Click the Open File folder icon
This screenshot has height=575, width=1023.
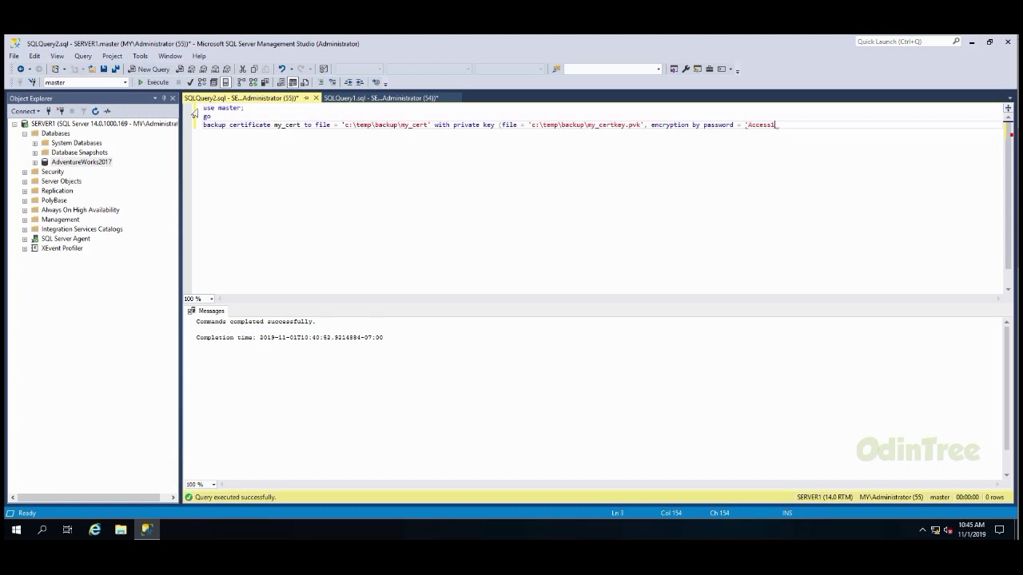coord(92,69)
